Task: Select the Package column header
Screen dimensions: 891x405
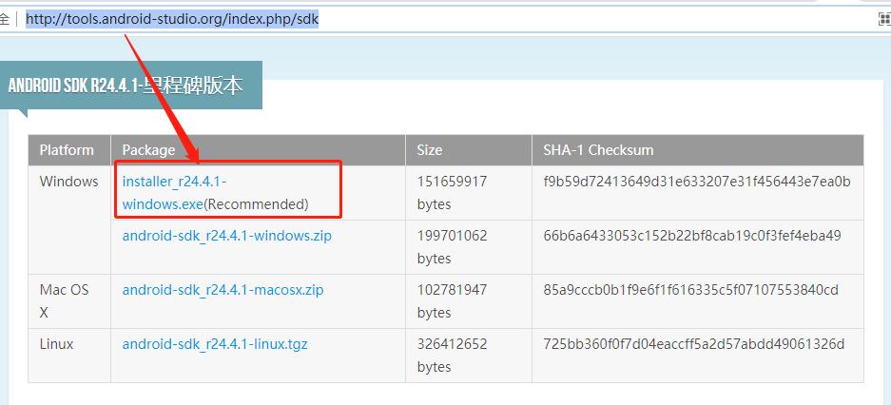Action: pos(148,150)
